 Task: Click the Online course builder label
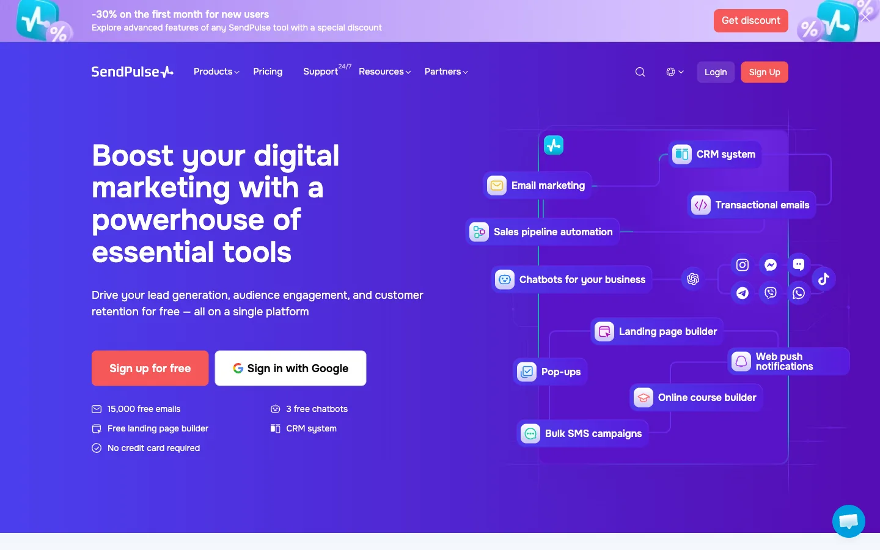click(x=707, y=398)
